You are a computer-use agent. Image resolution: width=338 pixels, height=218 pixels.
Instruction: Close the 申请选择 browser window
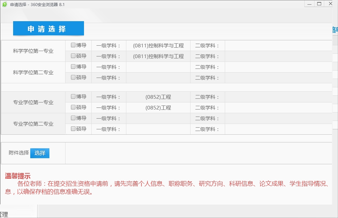pyautogui.click(x=331, y=4)
